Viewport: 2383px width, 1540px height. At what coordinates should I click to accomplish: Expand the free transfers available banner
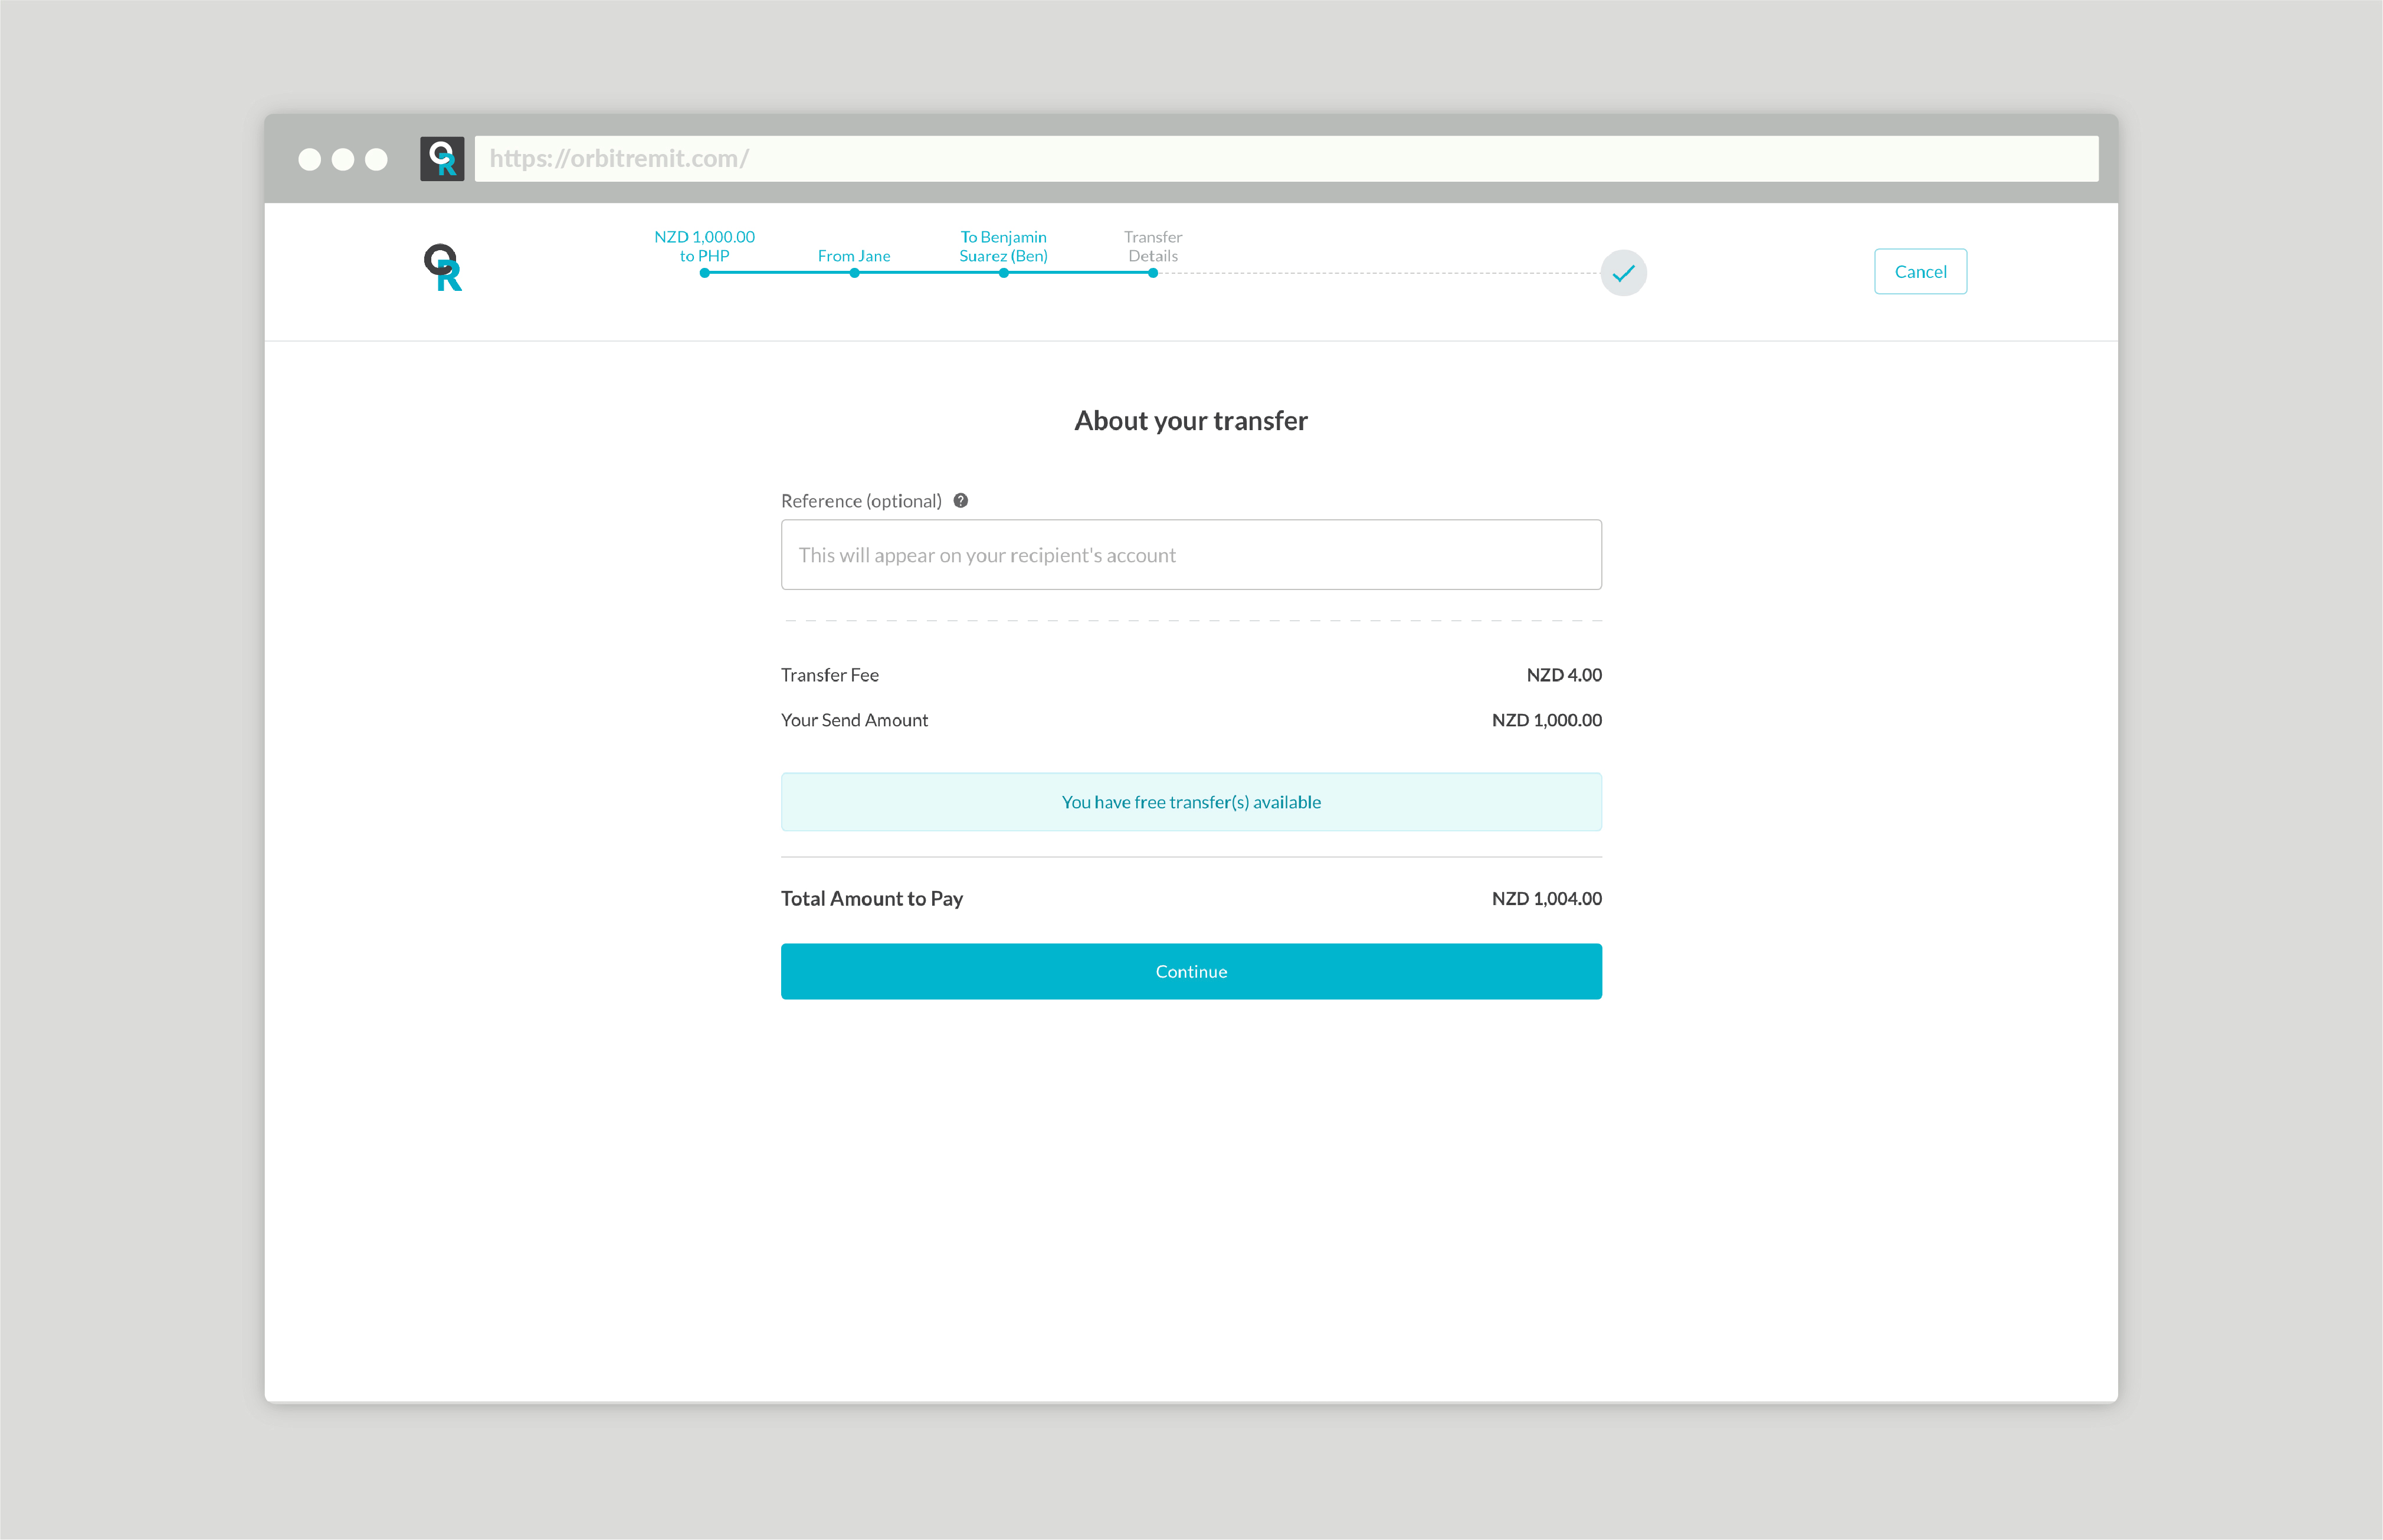(1190, 801)
